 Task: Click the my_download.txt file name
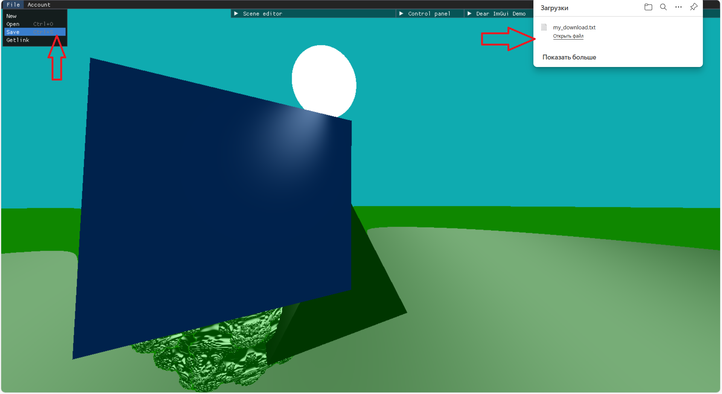[x=574, y=27]
